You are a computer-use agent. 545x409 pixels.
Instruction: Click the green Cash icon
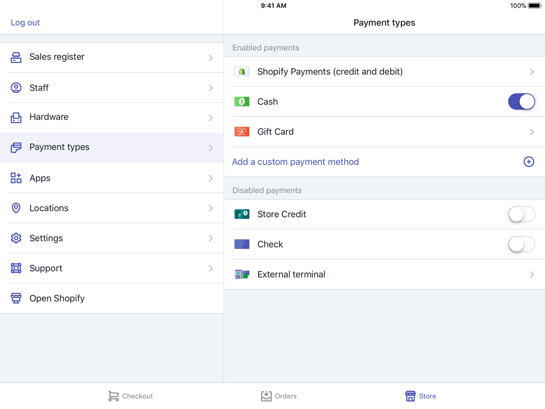point(242,102)
